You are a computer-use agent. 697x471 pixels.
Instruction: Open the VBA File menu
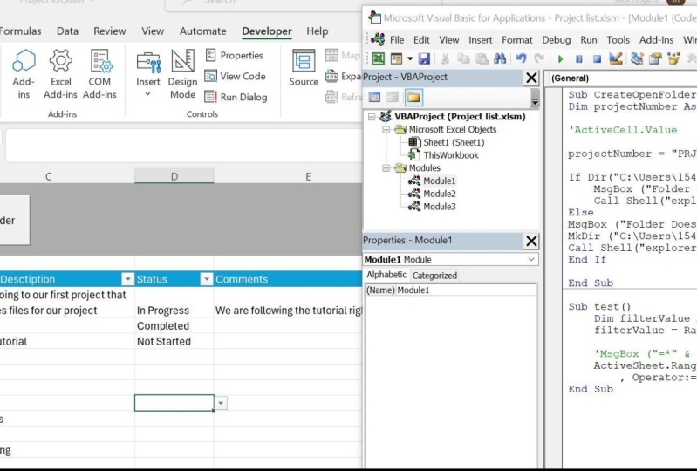tap(397, 40)
